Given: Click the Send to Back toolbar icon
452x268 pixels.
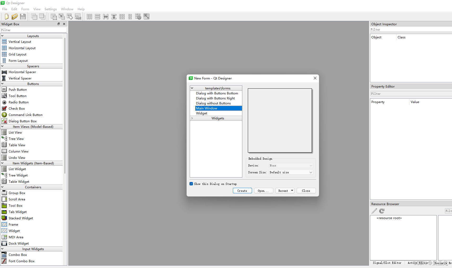Looking at the screenshot, I should (42, 17).
